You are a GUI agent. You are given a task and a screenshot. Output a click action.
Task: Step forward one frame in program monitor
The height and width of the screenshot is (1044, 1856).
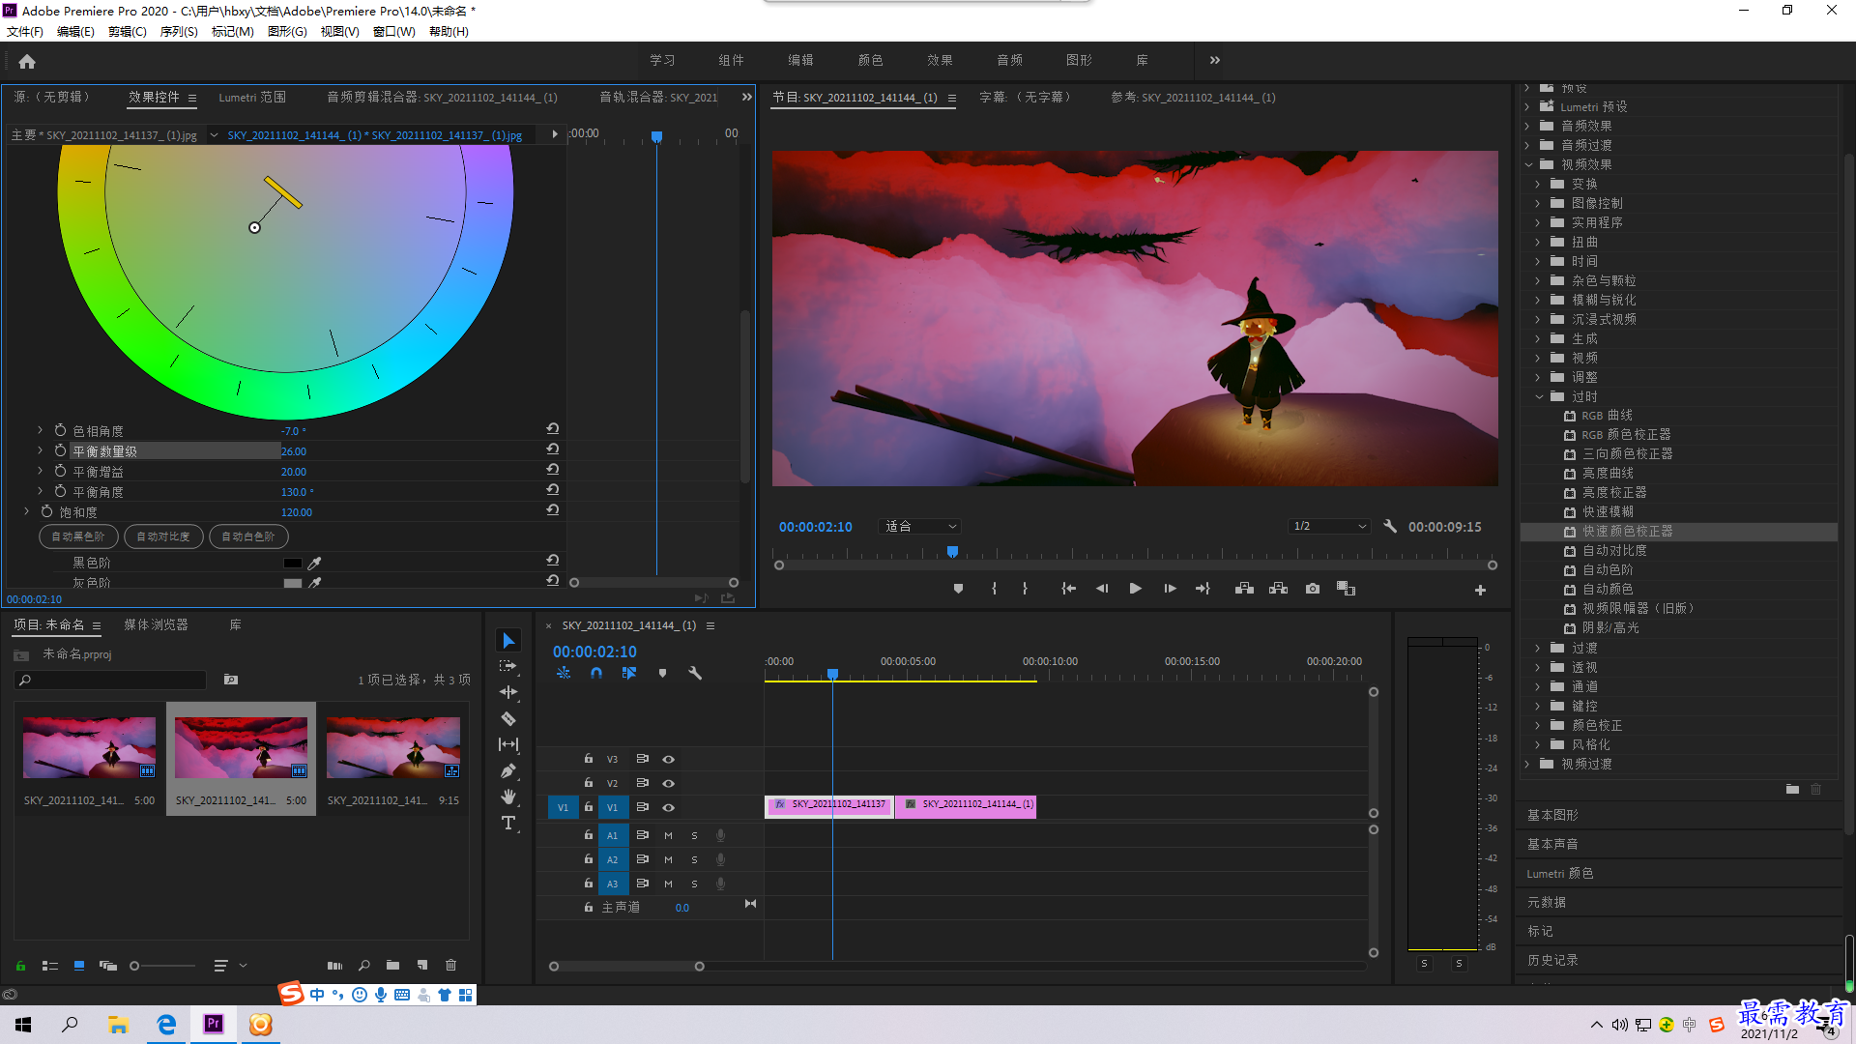coord(1170,589)
